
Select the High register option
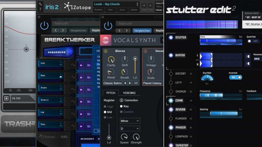click(108, 107)
